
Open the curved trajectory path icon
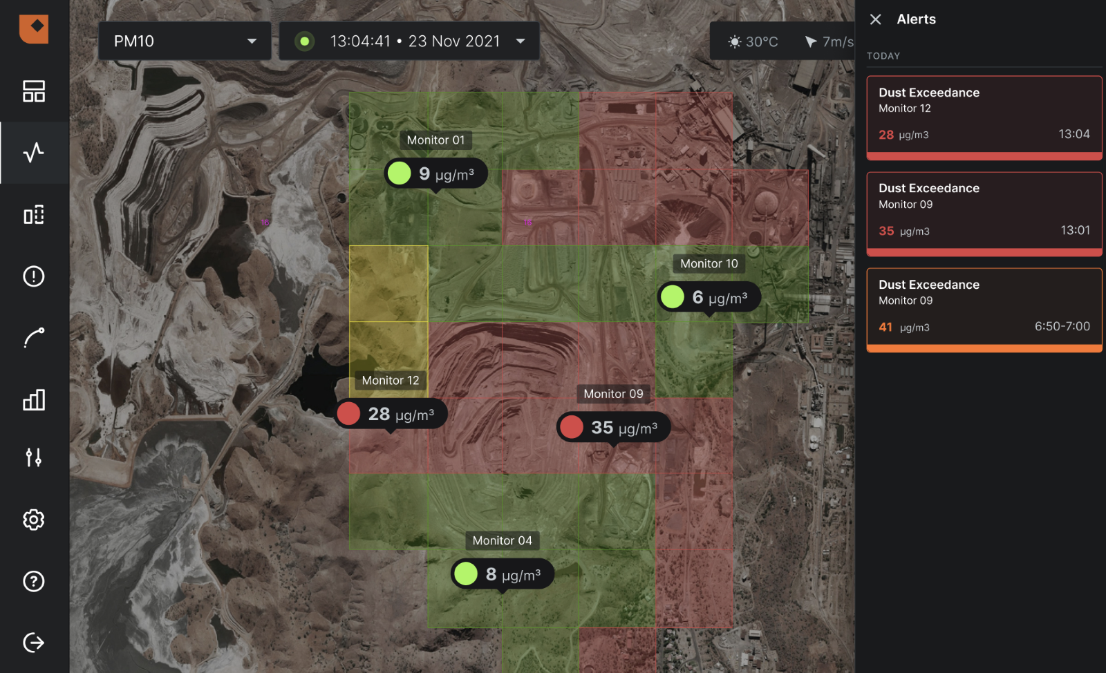[x=34, y=338]
